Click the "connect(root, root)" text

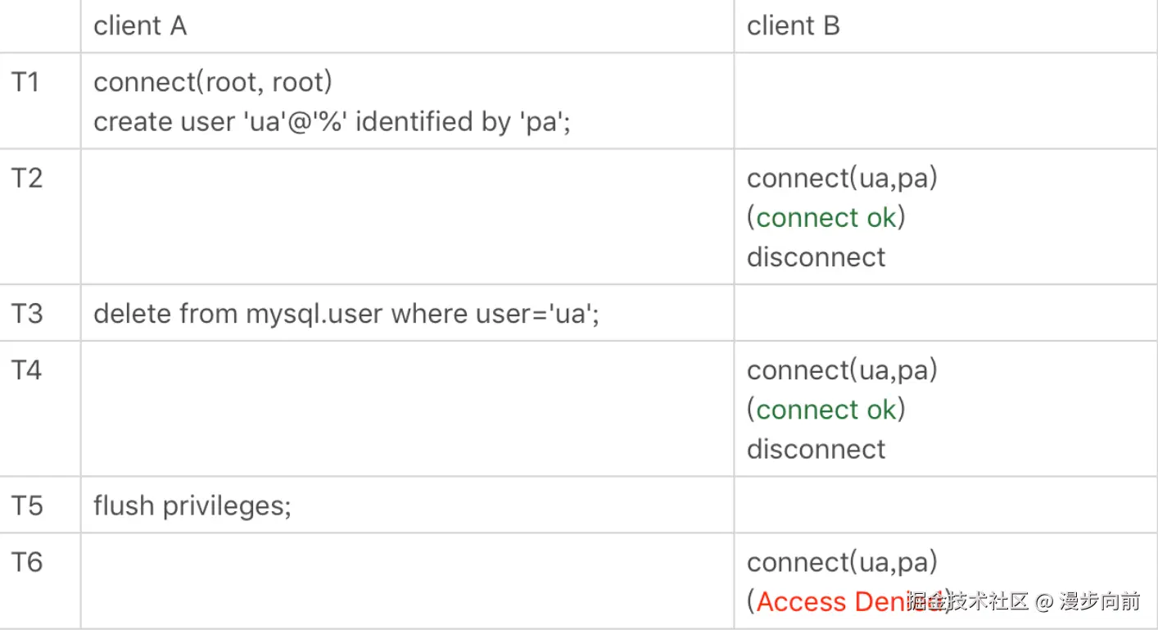coord(213,82)
